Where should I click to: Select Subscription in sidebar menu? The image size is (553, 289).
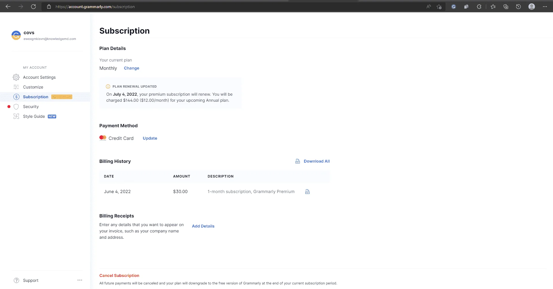pos(36,97)
